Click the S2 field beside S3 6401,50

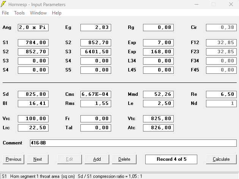tap(33, 52)
